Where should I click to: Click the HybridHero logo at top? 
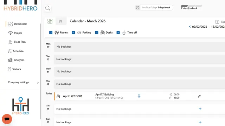point(20,5)
